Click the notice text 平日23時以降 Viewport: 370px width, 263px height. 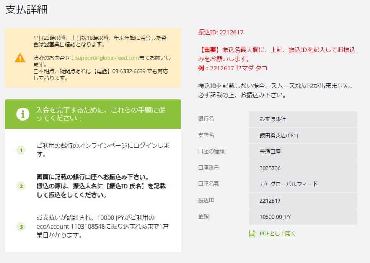tap(100, 41)
